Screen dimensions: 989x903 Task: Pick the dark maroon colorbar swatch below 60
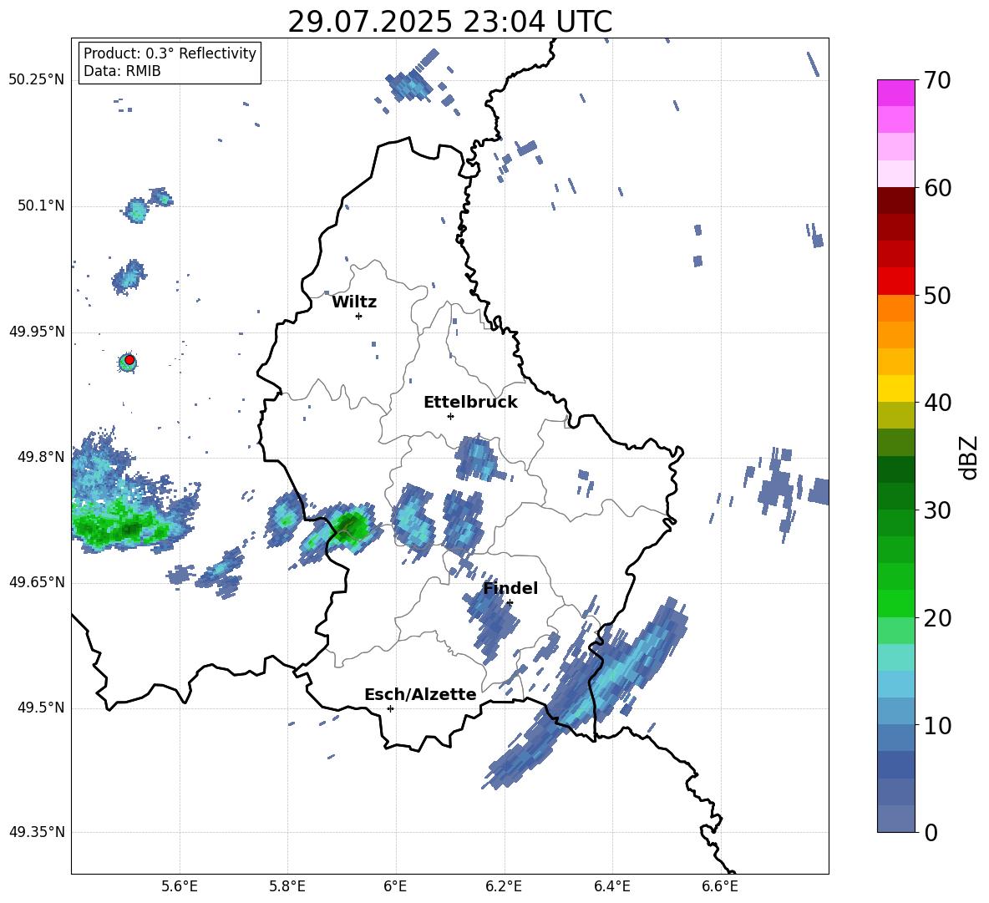(x=896, y=200)
